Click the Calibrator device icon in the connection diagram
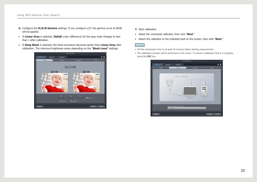257x182 pixels. click(x=169, y=80)
